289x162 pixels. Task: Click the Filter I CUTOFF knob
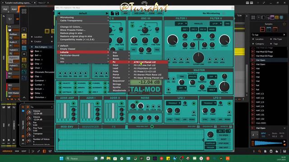(x=172, y=40)
